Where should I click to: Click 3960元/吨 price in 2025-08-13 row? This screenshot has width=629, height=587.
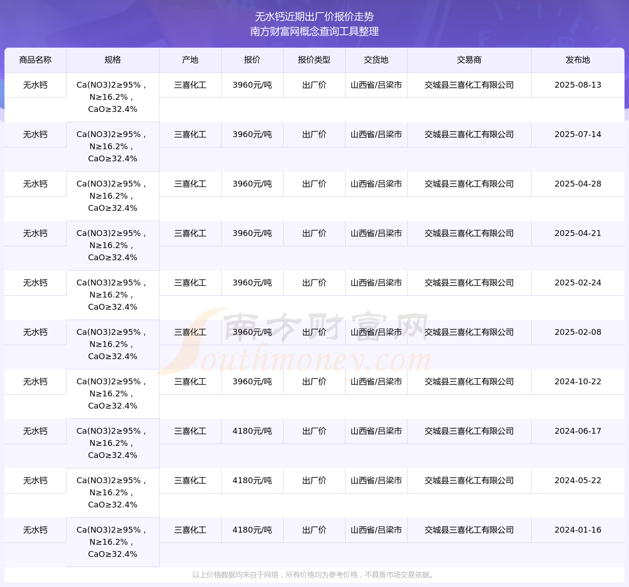point(252,85)
